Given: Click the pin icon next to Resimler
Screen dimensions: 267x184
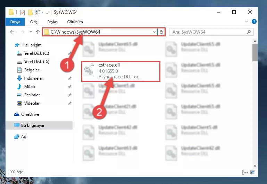Looking at the screenshot, I should point(70,95).
